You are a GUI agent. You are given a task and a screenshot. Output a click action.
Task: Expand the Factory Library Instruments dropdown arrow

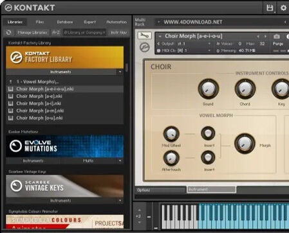(x=120, y=72)
